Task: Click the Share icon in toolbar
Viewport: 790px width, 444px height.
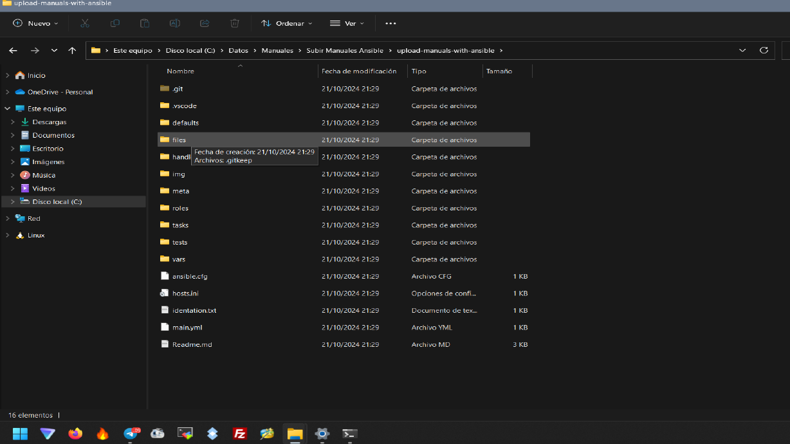Action: [x=205, y=23]
